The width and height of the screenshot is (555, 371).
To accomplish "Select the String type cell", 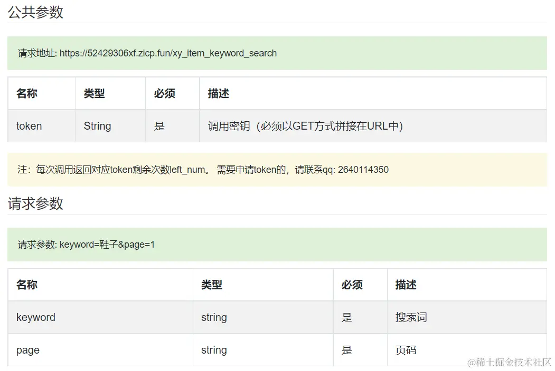I will (x=110, y=126).
